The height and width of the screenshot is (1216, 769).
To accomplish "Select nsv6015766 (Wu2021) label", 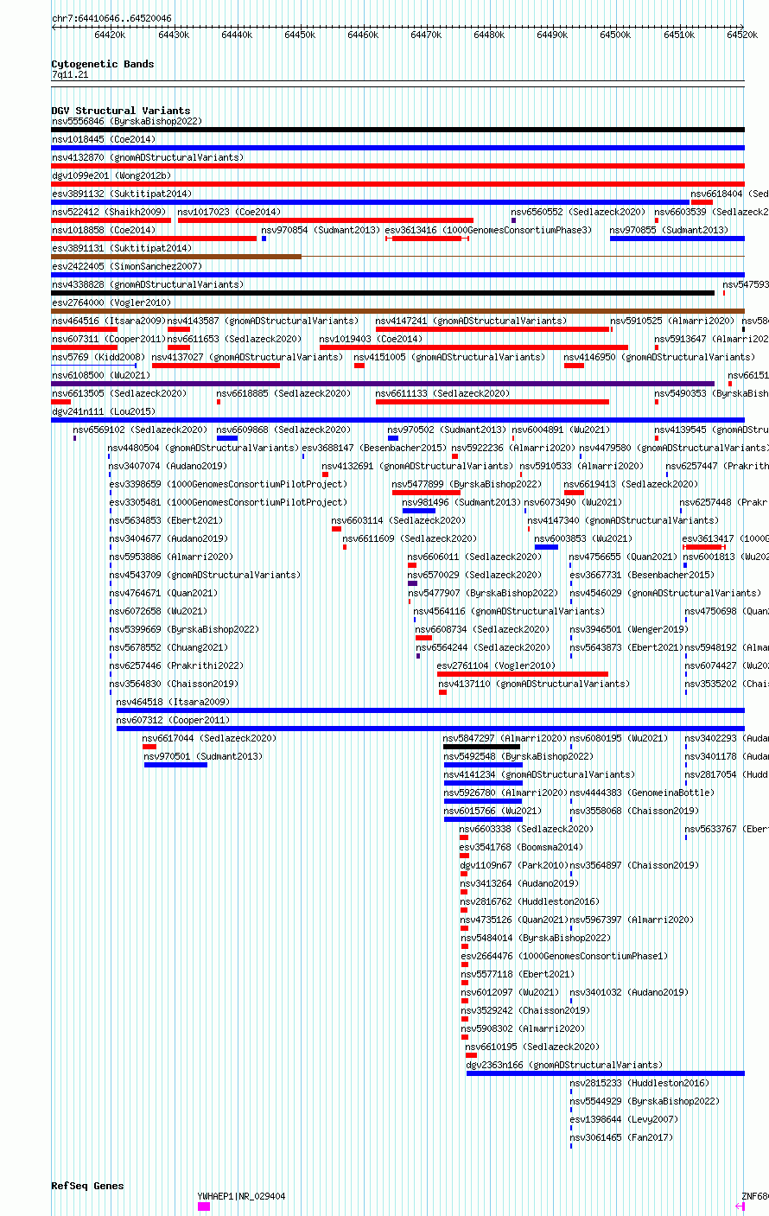I will point(493,811).
